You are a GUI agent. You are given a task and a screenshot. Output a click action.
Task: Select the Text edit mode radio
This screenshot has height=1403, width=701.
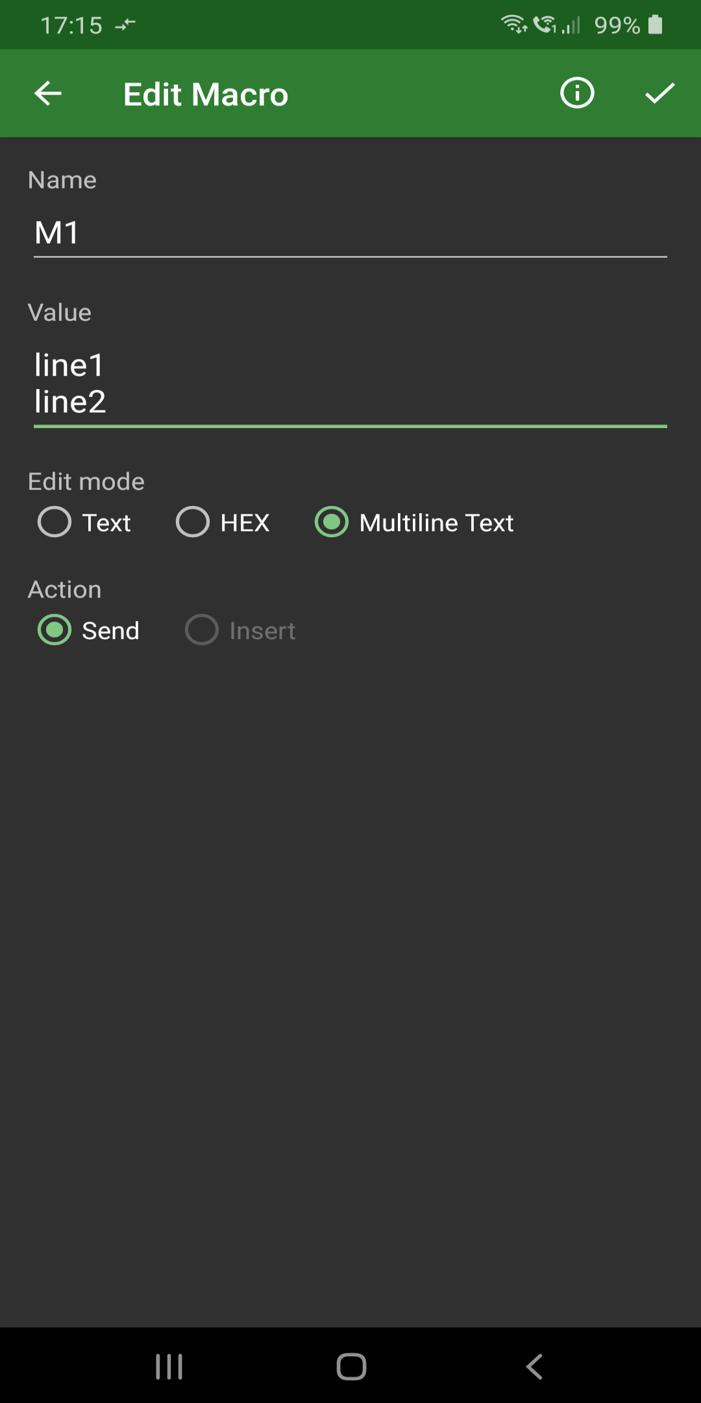click(55, 522)
